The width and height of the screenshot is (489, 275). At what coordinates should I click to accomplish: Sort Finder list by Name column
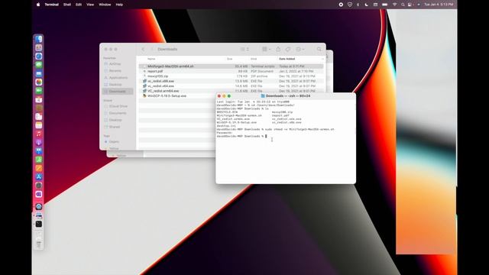(151, 59)
